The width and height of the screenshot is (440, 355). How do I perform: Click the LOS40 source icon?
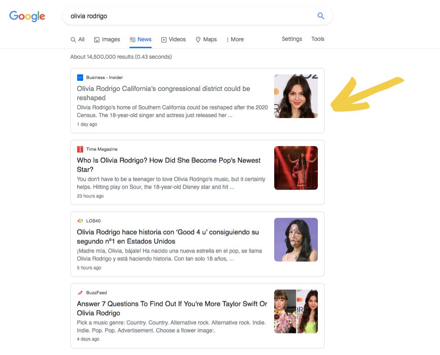pos(80,221)
